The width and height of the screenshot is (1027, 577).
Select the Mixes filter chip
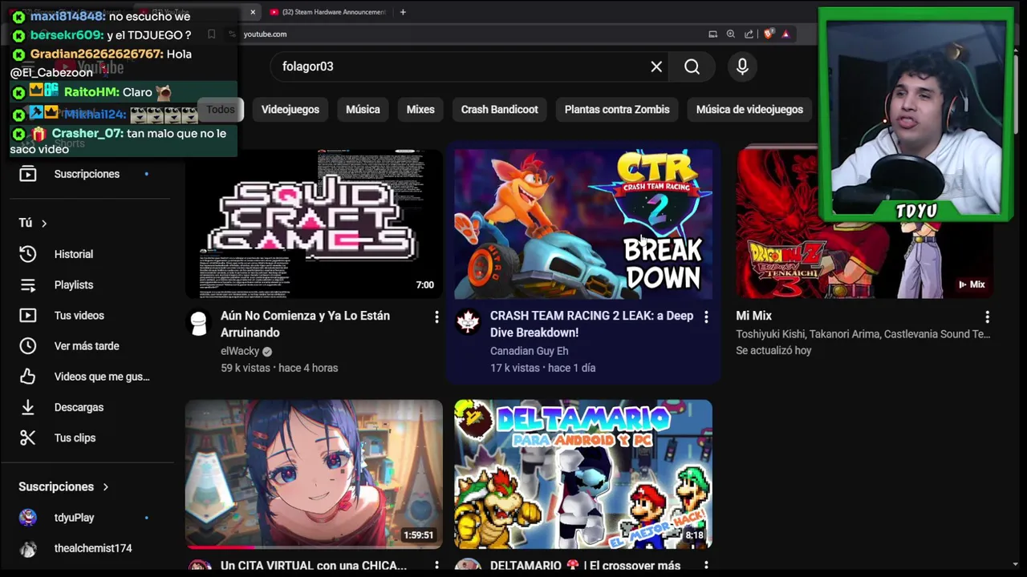(x=420, y=110)
